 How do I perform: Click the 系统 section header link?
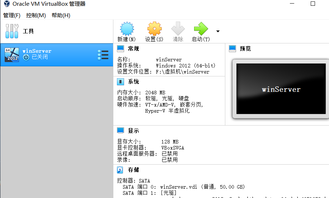(x=133, y=81)
